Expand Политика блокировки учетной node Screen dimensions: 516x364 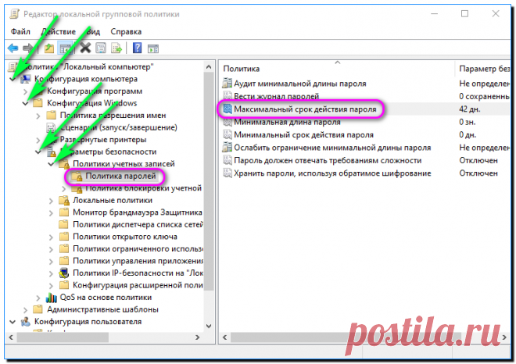tap(64, 189)
